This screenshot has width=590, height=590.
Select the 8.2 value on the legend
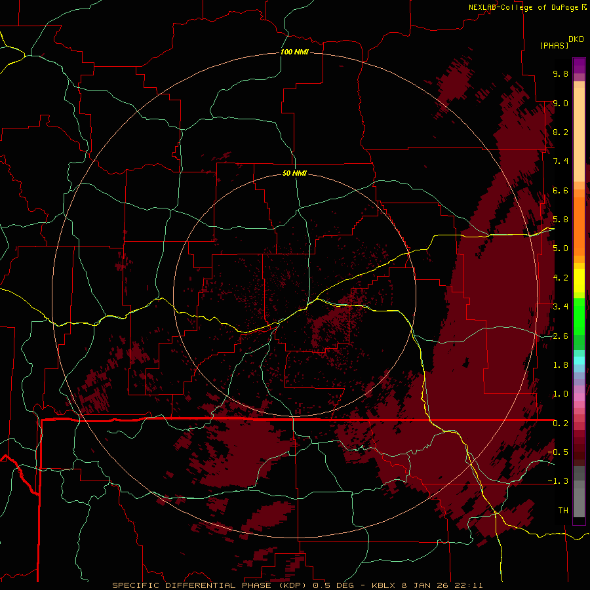click(x=560, y=132)
